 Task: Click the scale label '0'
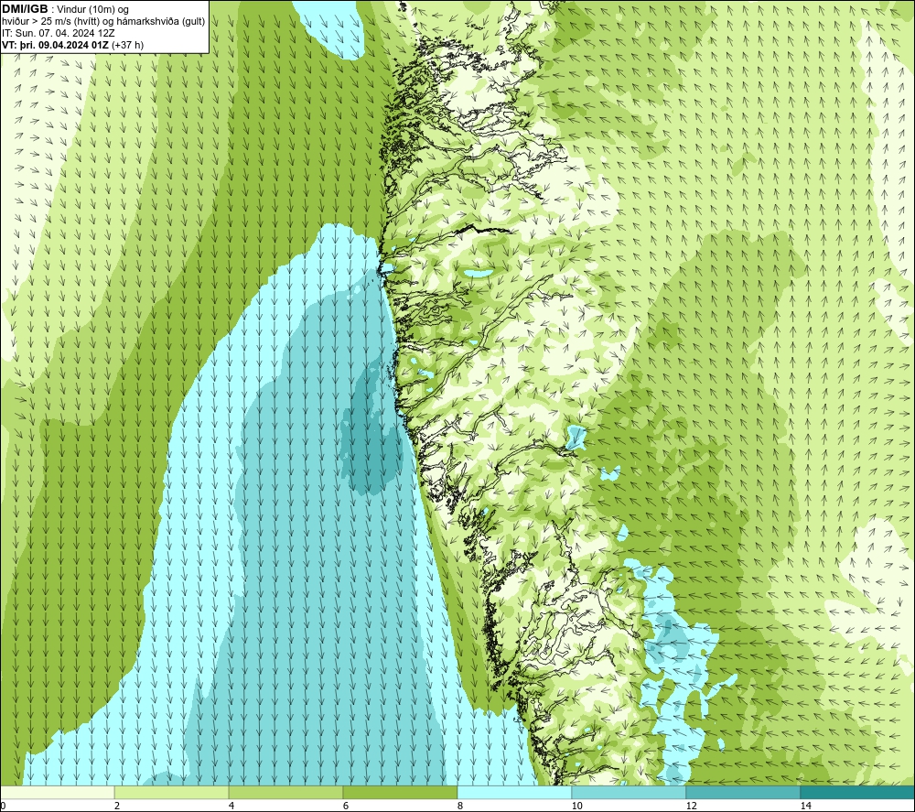pos(3,806)
